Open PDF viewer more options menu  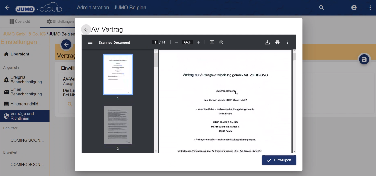pyautogui.click(x=288, y=42)
